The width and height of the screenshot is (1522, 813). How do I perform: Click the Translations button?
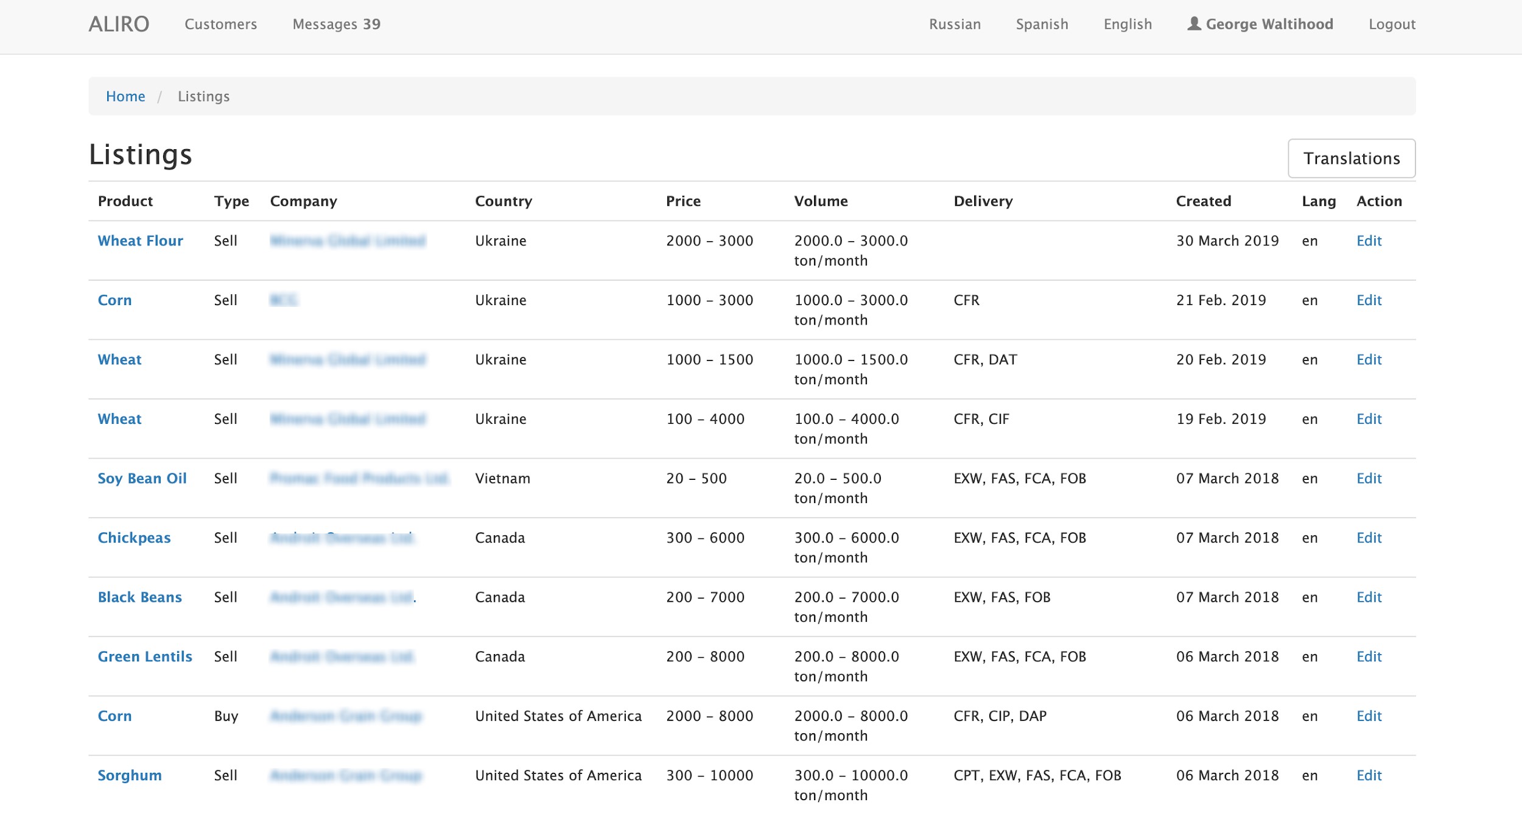click(x=1352, y=158)
